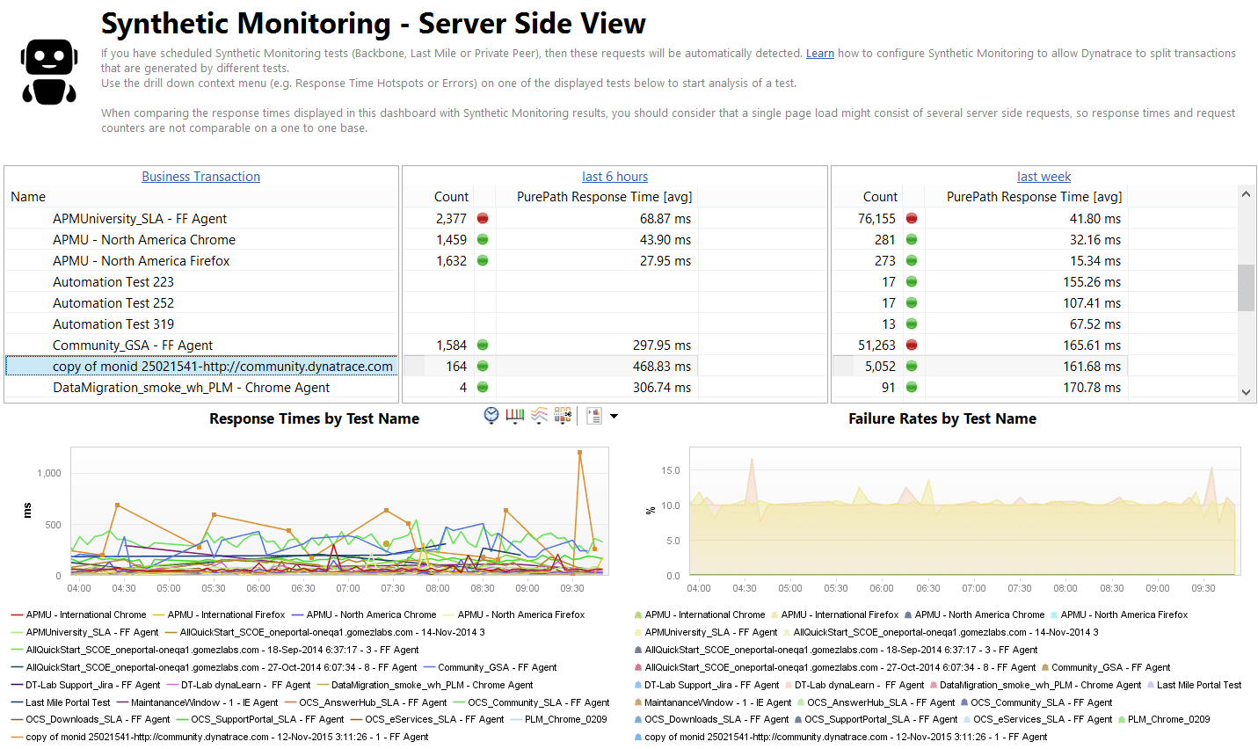The width and height of the screenshot is (1258, 749).
Task: Select copy of monid 25021541 table row
Action: click(201, 366)
